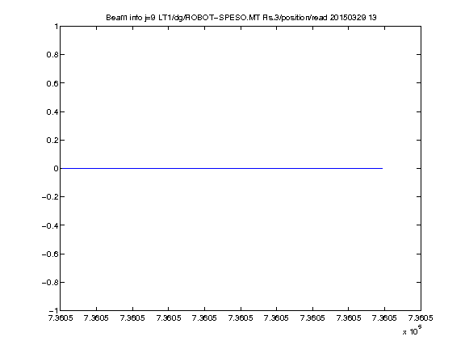
Task: Select the blue horizontal data line
Action: click(221, 168)
